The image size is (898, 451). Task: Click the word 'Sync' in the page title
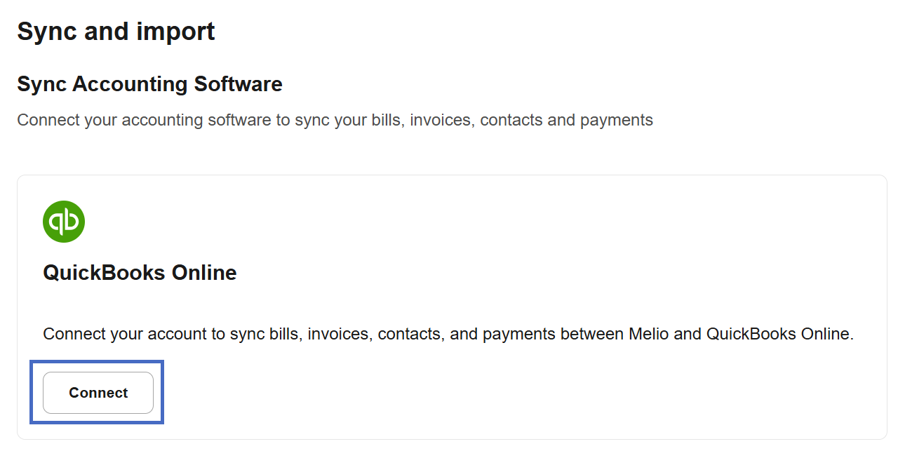[44, 32]
